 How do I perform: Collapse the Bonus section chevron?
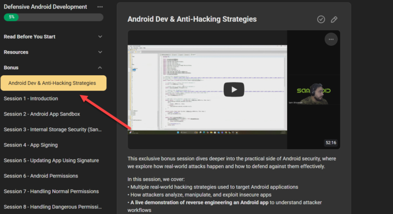pyautogui.click(x=100, y=68)
